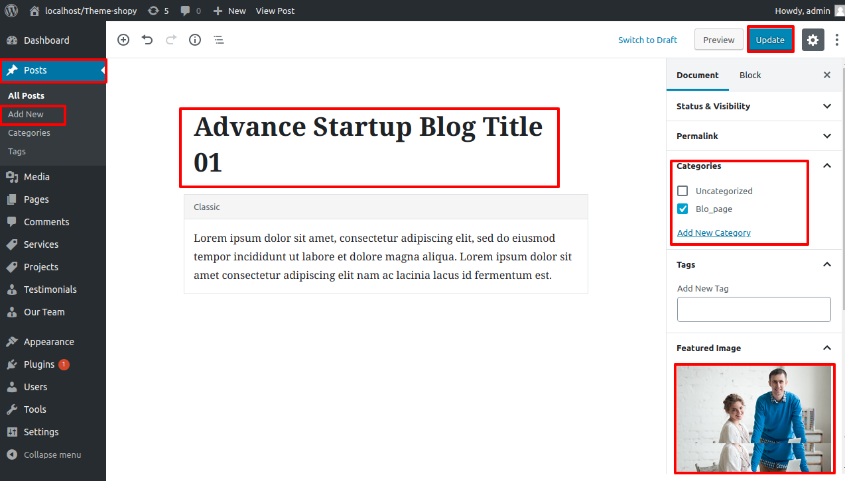Click the WordPress logo in admin bar
845x481 pixels.
coord(11,11)
